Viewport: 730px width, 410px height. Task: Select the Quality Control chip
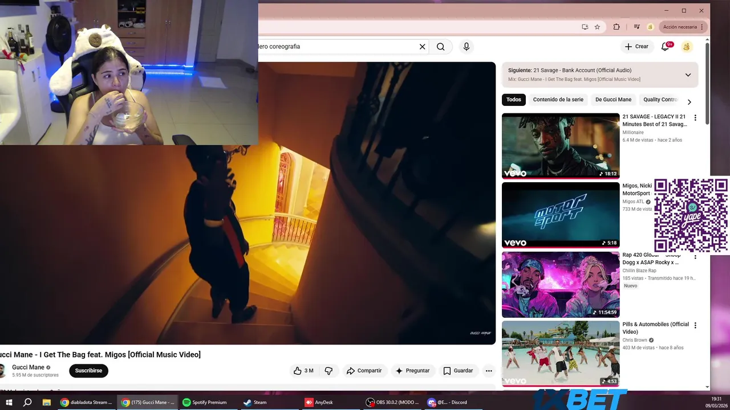pos(660,100)
